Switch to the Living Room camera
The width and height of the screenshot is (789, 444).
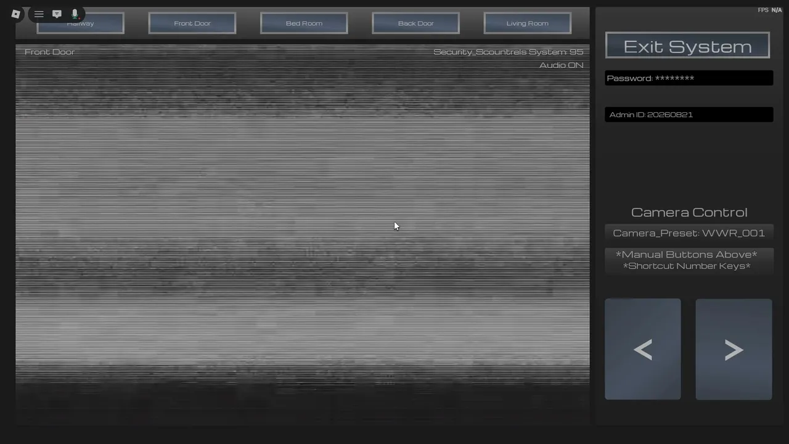[527, 23]
